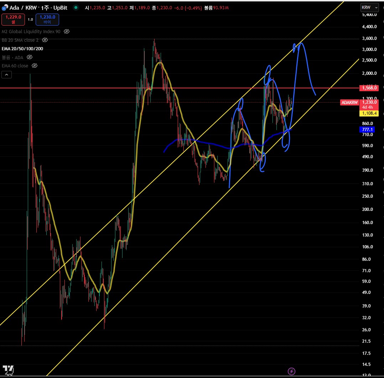
Task: Click the ADAKRW price label tag
Action: click(x=349, y=102)
